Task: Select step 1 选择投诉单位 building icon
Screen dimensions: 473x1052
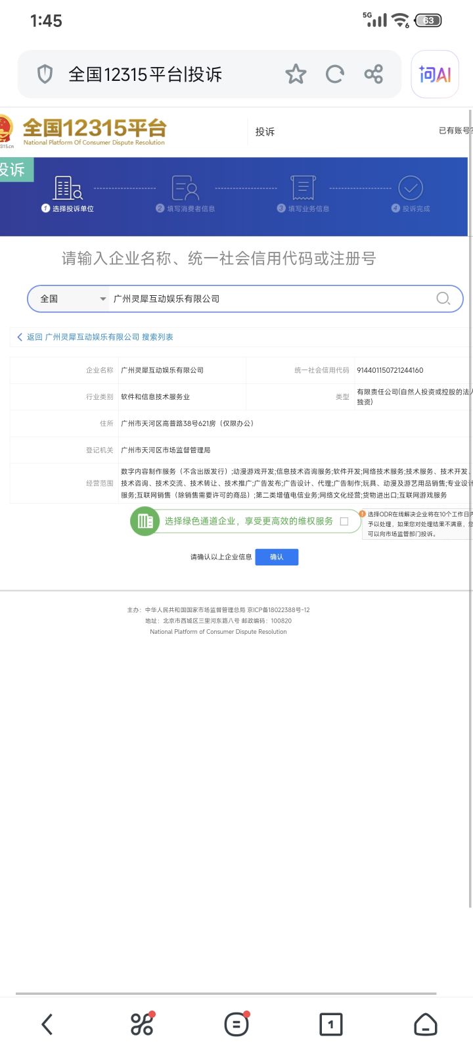Action: (68, 188)
